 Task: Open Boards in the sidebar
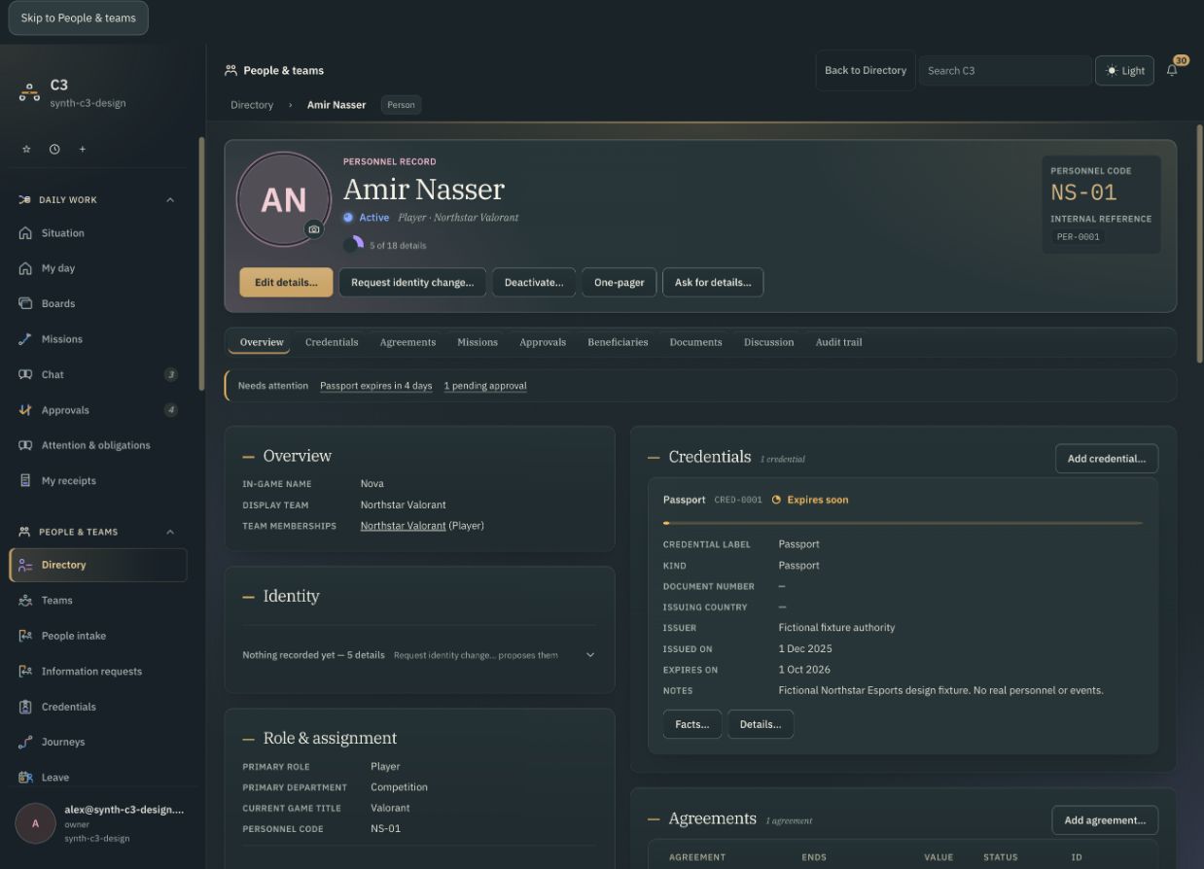97,303
